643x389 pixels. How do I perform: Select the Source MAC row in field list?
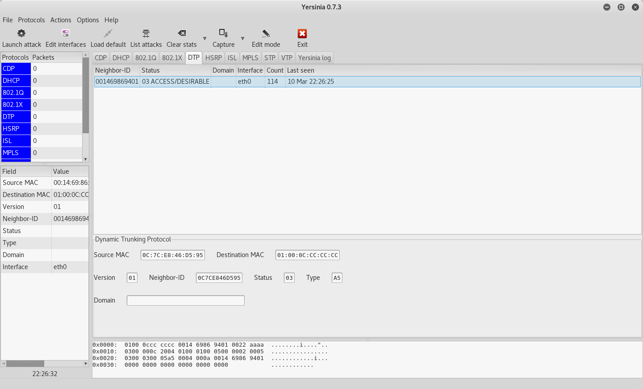(x=45, y=183)
